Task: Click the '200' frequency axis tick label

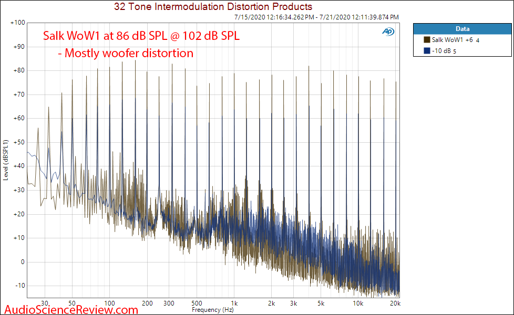Action: click(x=147, y=303)
